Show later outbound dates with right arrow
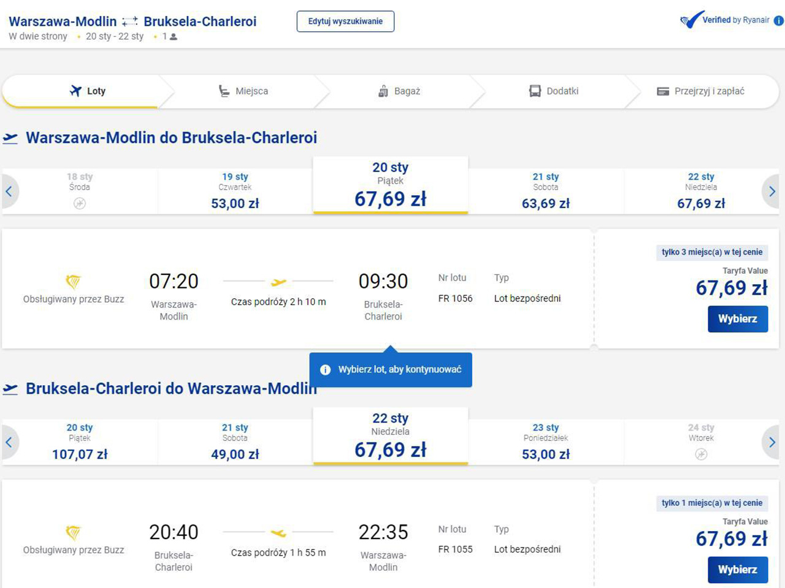This screenshot has width=785, height=588. (772, 192)
